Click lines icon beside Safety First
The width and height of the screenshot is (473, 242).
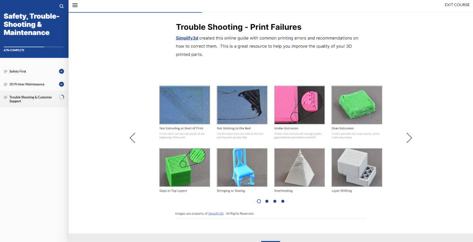point(5,72)
